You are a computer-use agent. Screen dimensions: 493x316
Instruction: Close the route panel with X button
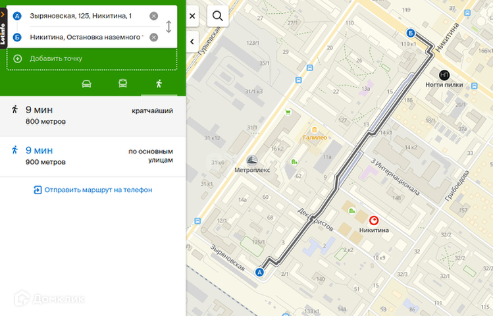coord(192,16)
